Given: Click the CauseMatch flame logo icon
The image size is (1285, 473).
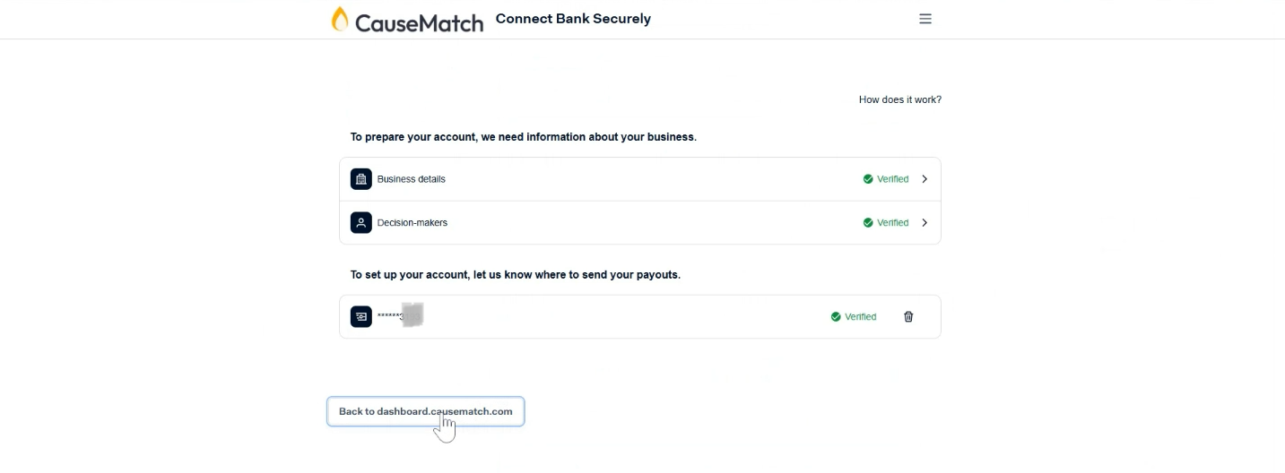Looking at the screenshot, I should (x=340, y=20).
